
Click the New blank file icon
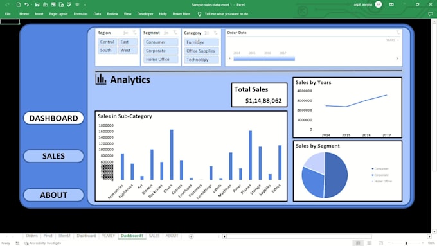[19, 4]
